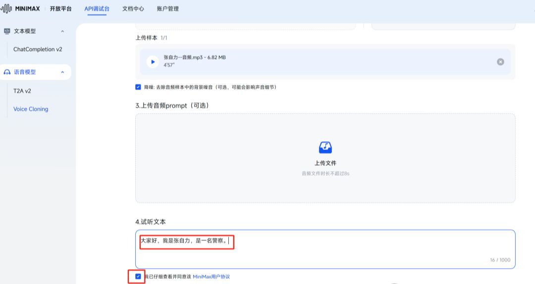
Task: Click the 文本模型 monitor icon
Action: 7,31
